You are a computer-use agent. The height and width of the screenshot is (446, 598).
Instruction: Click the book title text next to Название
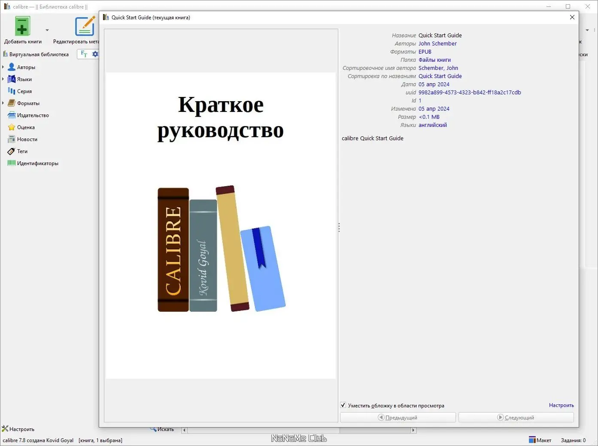440,36
